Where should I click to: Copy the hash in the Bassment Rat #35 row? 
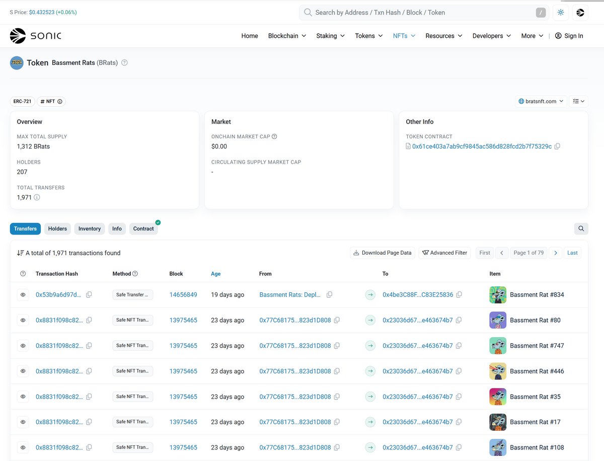(89, 397)
